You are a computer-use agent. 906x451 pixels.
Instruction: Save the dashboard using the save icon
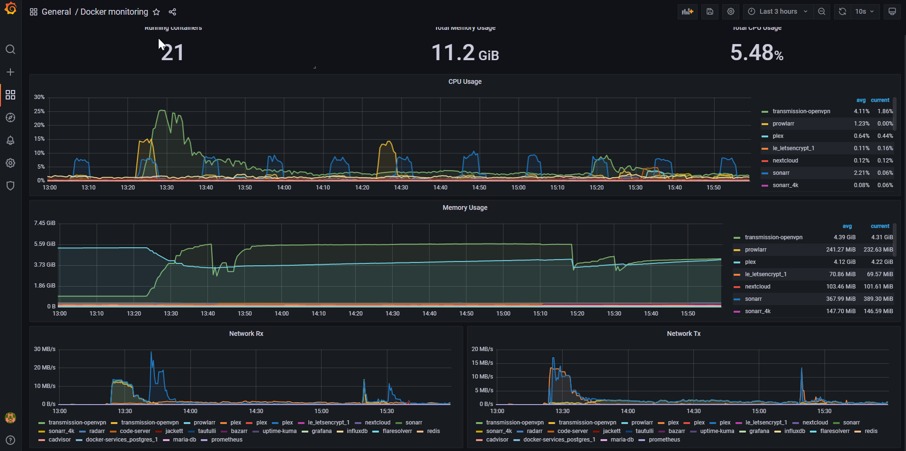click(x=709, y=11)
